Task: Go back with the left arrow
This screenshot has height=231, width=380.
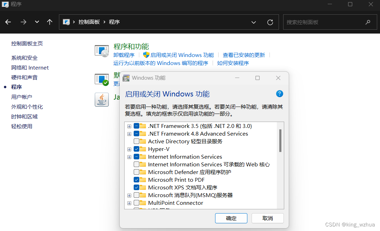Action: (8, 22)
